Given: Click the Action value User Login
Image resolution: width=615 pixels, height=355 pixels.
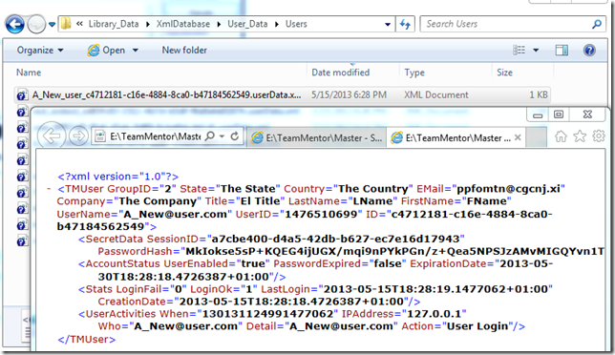Looking at the screenshot, I should (x=477, y=326).
